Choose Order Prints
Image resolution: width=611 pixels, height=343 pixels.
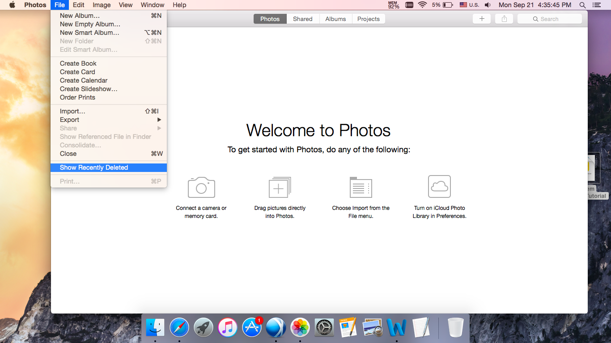109,97
